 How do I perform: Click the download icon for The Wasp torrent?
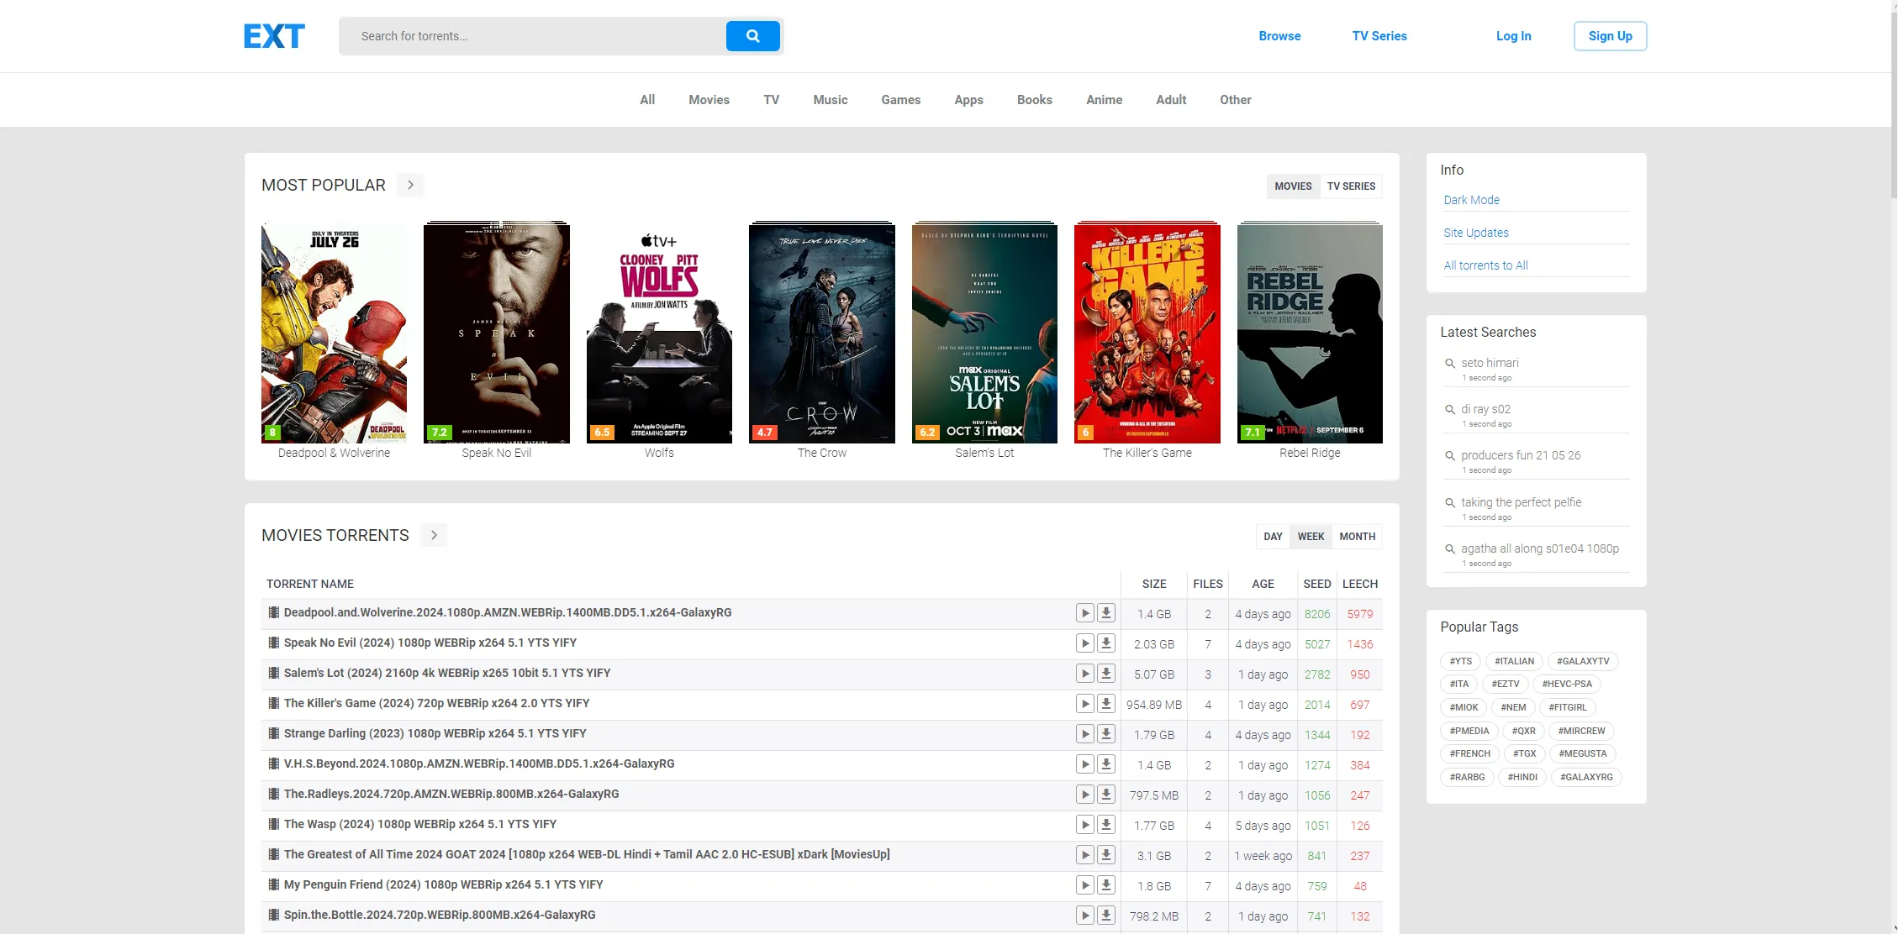click(1105, 825)
